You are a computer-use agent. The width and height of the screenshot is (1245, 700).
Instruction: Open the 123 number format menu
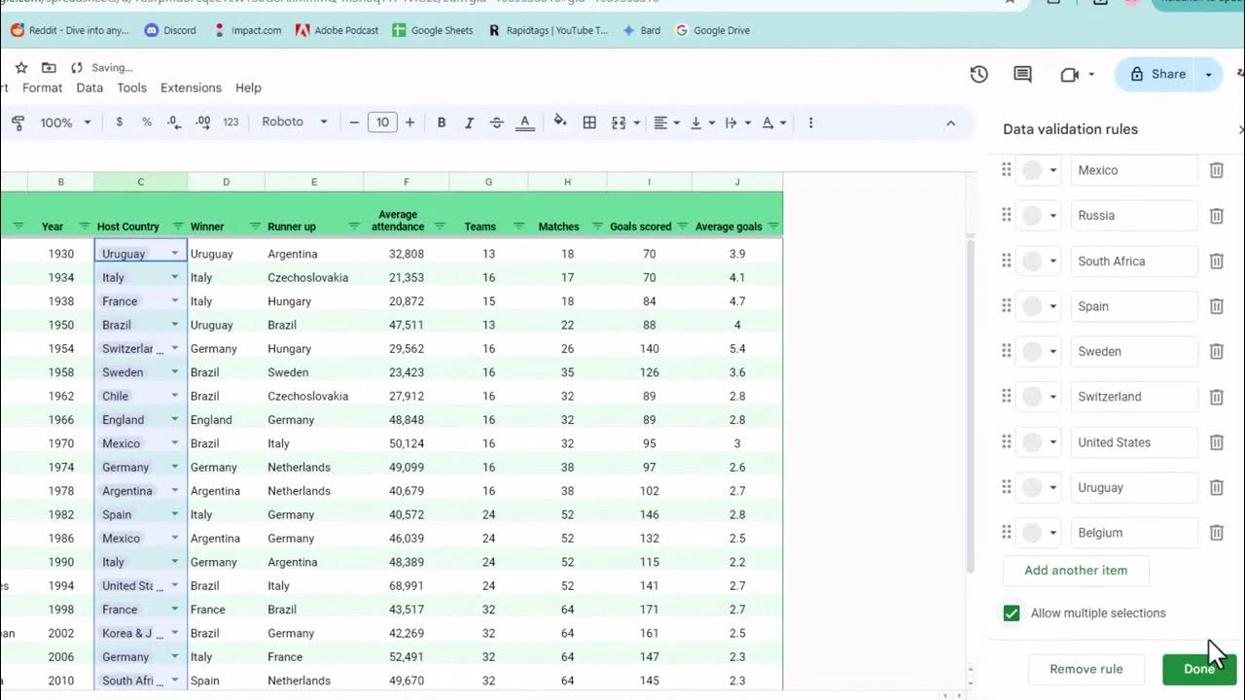pos(231,122)
